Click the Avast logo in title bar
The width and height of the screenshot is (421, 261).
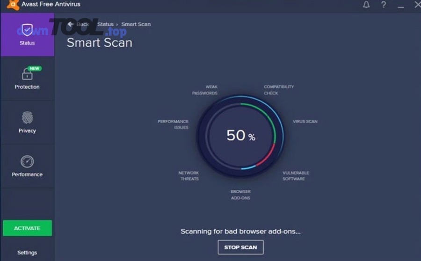pyautogui.click(x=13, y=5)
